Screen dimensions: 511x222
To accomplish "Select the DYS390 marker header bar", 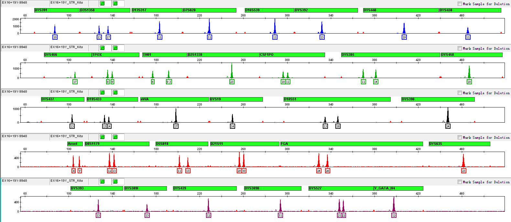I will pos(438,99).
